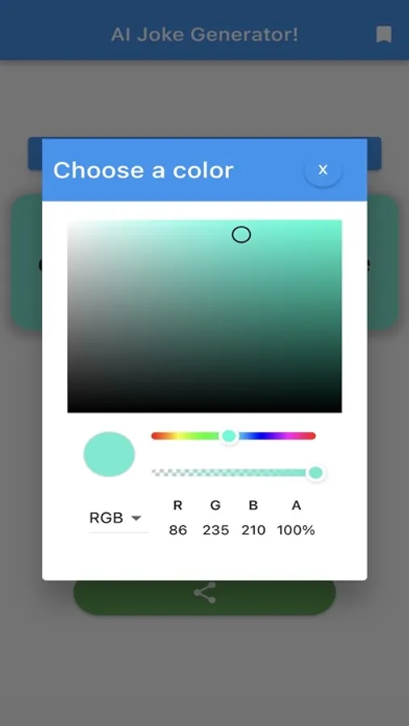Edit the G value 235
The image size is (409, 726).
coord(215,530)
